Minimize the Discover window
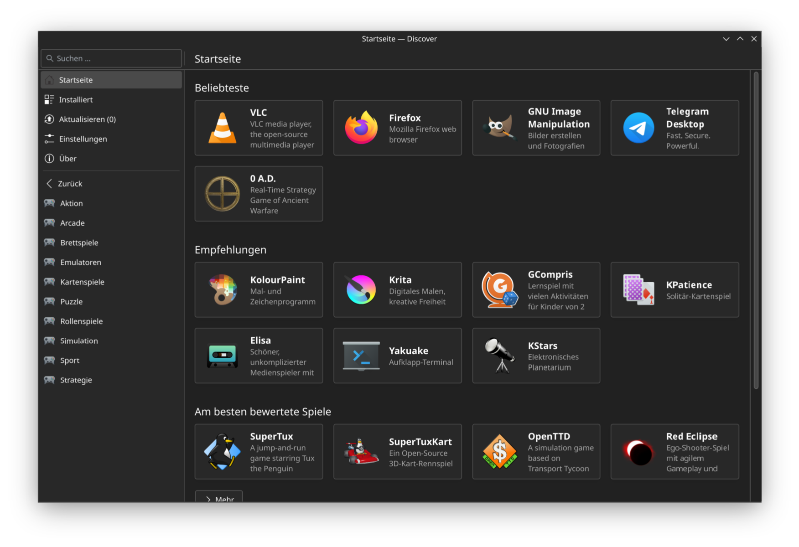799x547 pixels. click(x=726, y=39)
